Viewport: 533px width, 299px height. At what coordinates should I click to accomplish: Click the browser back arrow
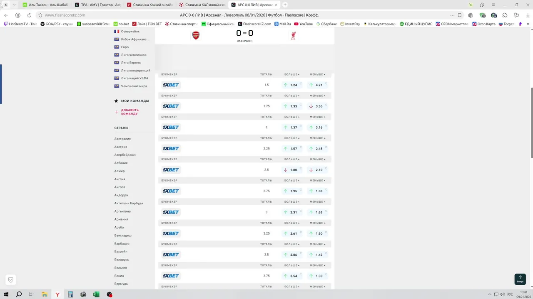(x=6, y=15)
